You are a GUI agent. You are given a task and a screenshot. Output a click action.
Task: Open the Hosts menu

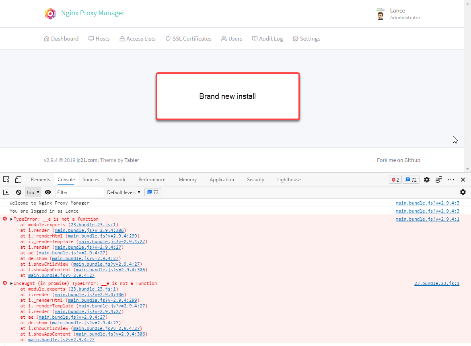(x=99, y=39)
